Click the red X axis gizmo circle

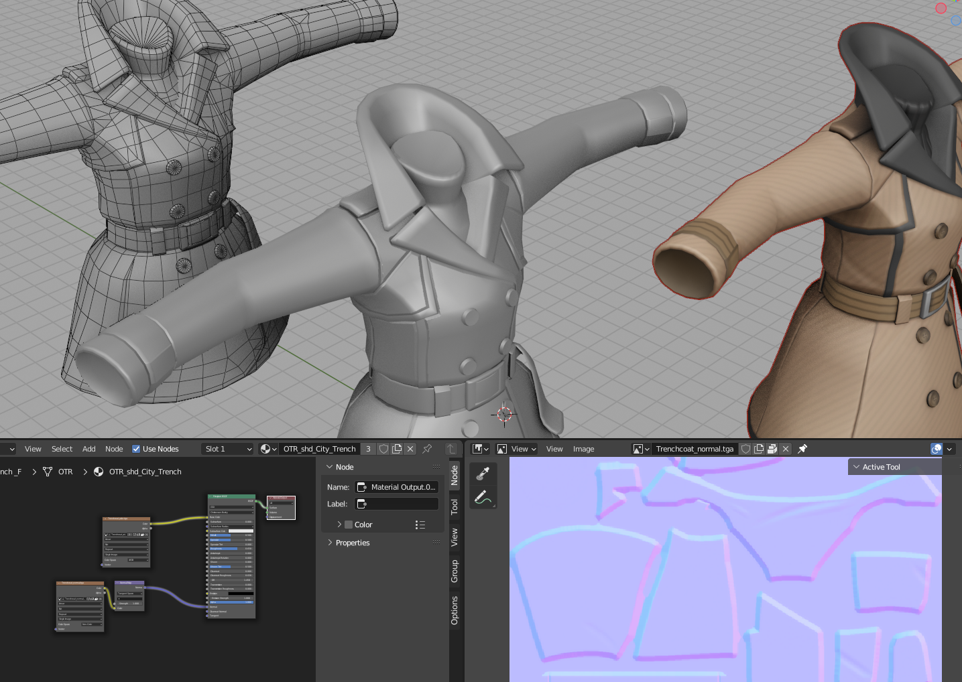pos(941,8)
